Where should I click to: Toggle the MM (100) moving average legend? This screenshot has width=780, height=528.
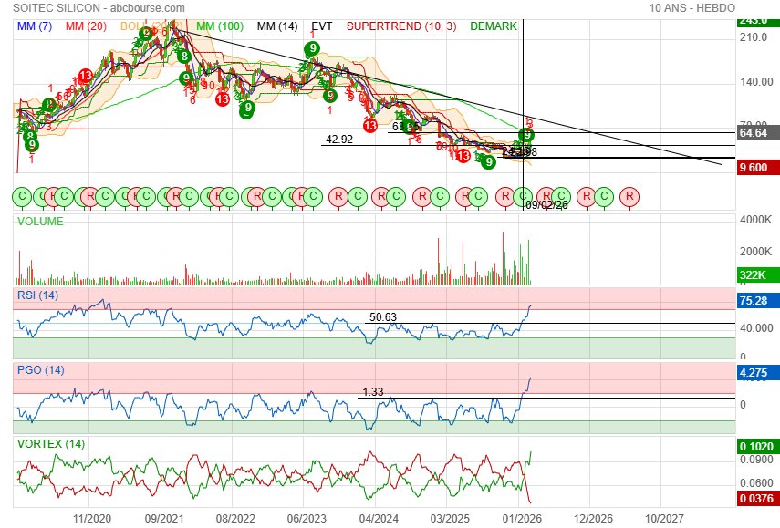click(x=219, y=26)
